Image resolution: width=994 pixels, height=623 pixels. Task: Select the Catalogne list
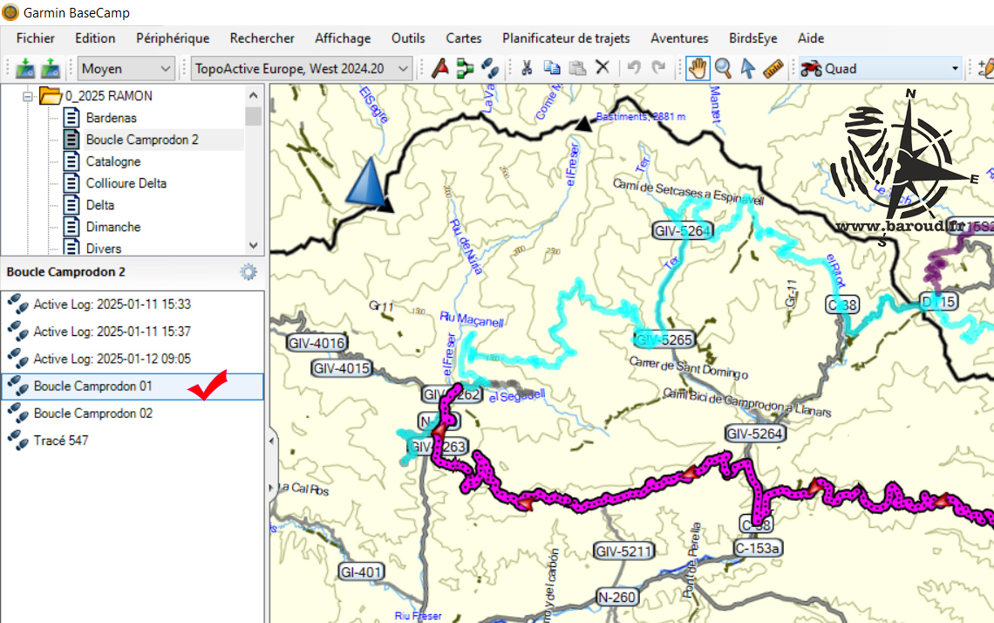pos(112,161)
